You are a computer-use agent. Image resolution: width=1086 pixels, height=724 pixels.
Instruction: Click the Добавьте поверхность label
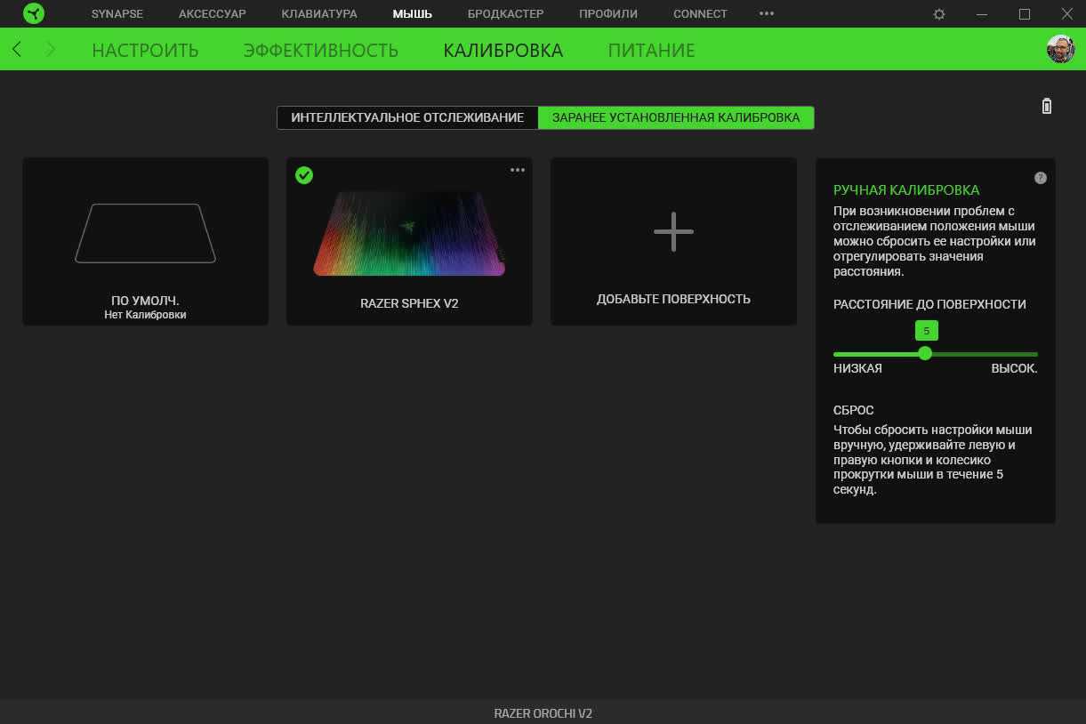[673, 299]
